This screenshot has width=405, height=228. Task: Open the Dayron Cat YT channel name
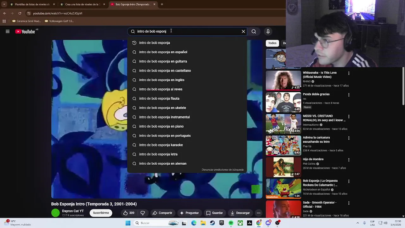(x=73, y=211)
